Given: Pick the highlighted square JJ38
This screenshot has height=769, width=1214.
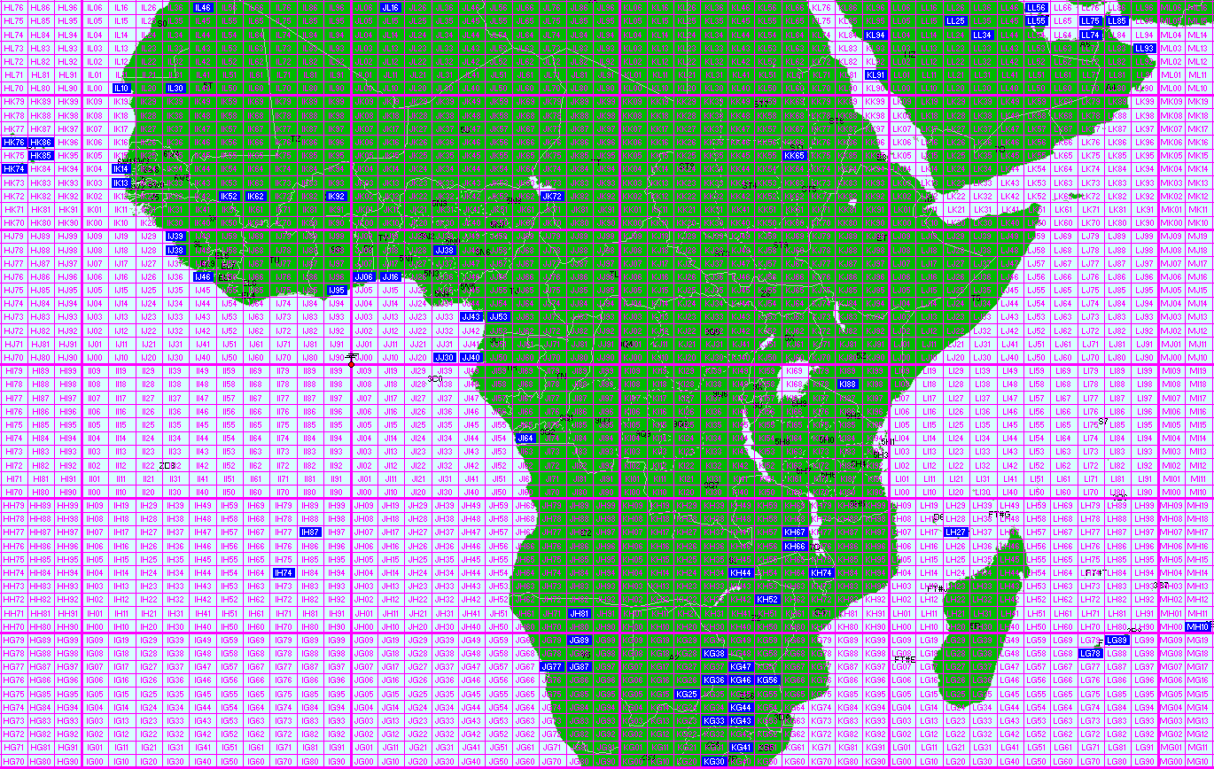Looking at the screenshot, I should pyautogui.click(x=444, y=250).
